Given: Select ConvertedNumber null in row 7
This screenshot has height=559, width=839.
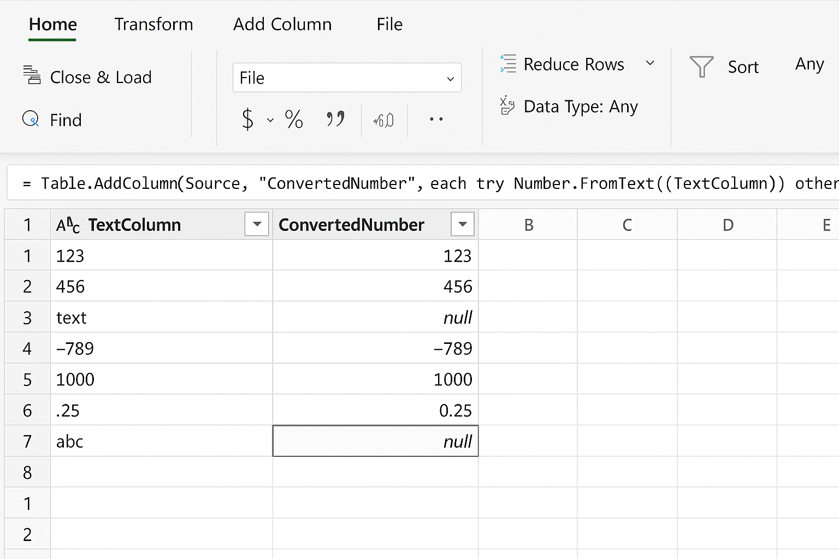Looking at the screenshot, I should 376,441.
